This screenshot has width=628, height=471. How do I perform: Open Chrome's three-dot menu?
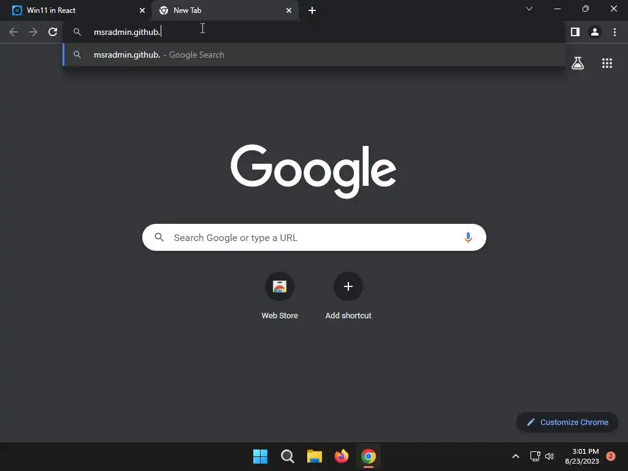click(615, 32)
